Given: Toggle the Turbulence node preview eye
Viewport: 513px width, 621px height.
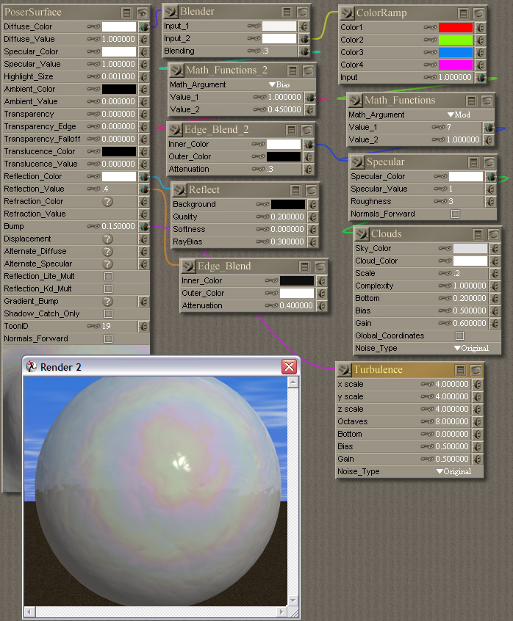Looking at the screenshot, I should 476,370.
